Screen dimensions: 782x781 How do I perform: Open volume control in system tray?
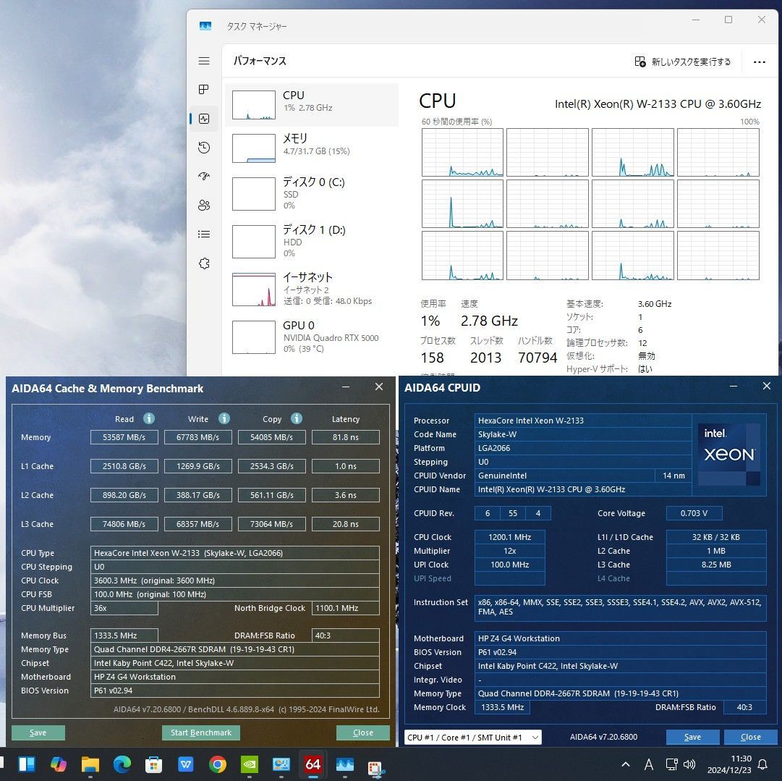click(x=689, y=764)
